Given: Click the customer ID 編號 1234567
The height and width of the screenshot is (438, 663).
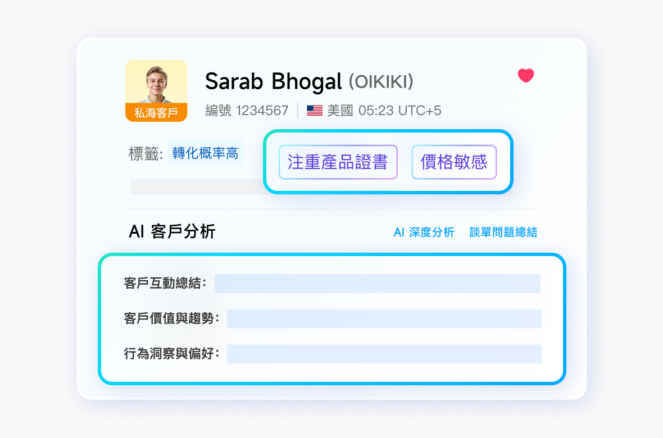Looking at the screenshot, I should [x=247, y=111].
